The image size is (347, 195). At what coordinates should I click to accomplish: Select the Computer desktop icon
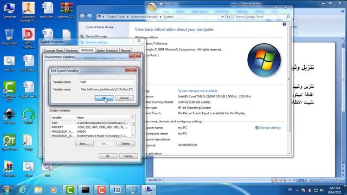coord(9,10)
